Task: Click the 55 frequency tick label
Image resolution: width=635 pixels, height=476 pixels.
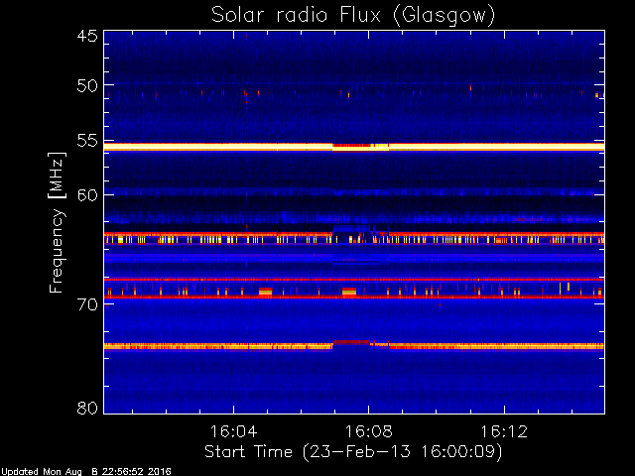Action: tap(87, 141)
